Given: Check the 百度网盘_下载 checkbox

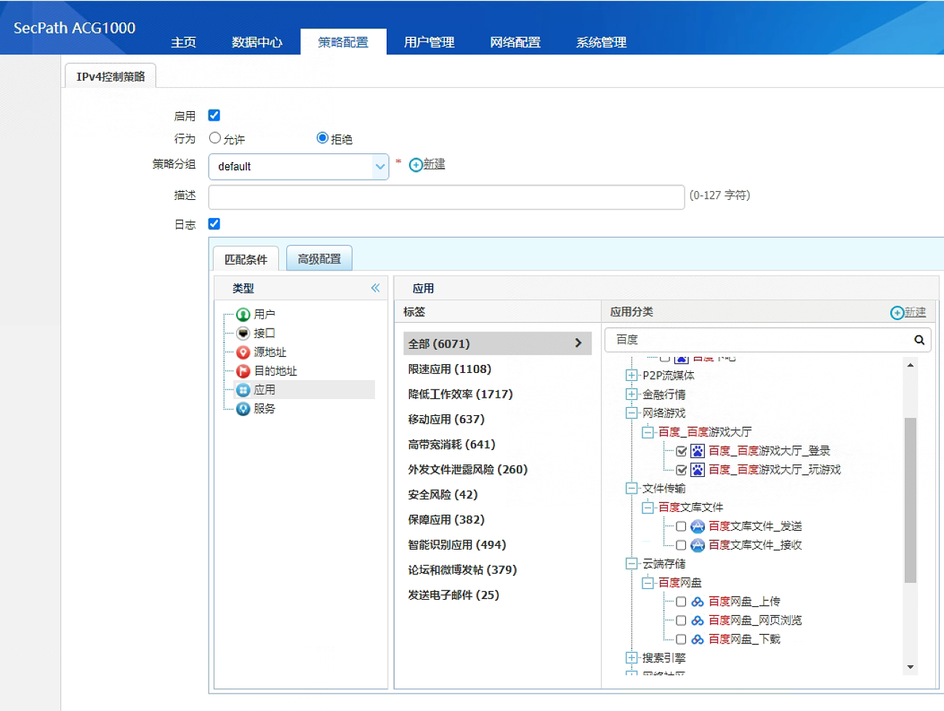Looking at the screenshot, I should coord(681,640).
